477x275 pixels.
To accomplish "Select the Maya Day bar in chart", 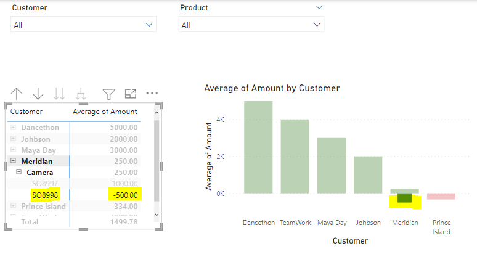I will pyautogui.click(x=332, y=166).
